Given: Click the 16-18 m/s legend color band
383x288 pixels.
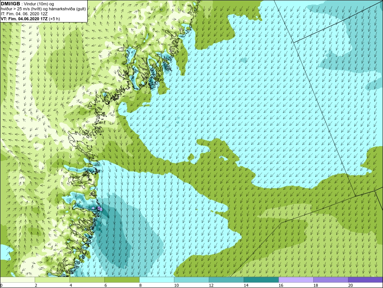Looking at the screenshot, I should tap(296, 280).
